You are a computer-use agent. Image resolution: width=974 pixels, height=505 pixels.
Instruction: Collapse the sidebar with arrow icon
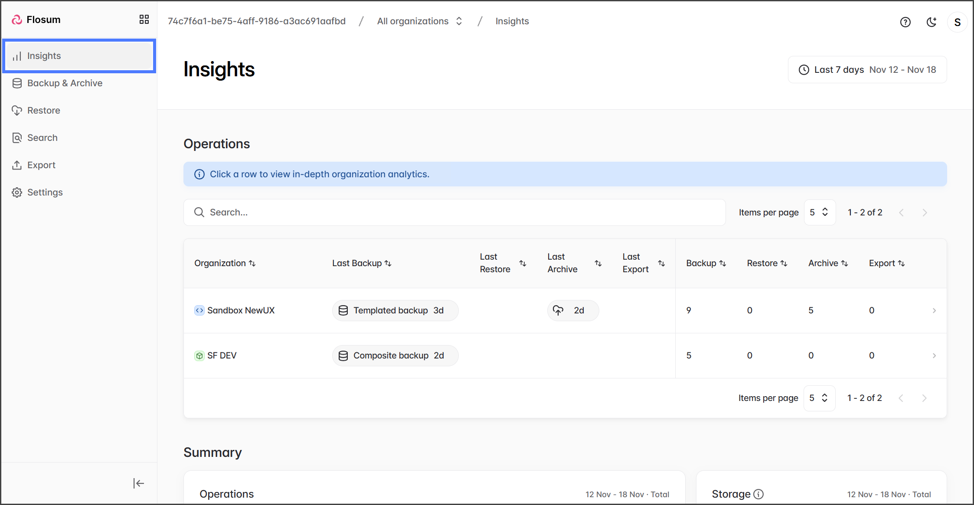(x=138, y=483)
